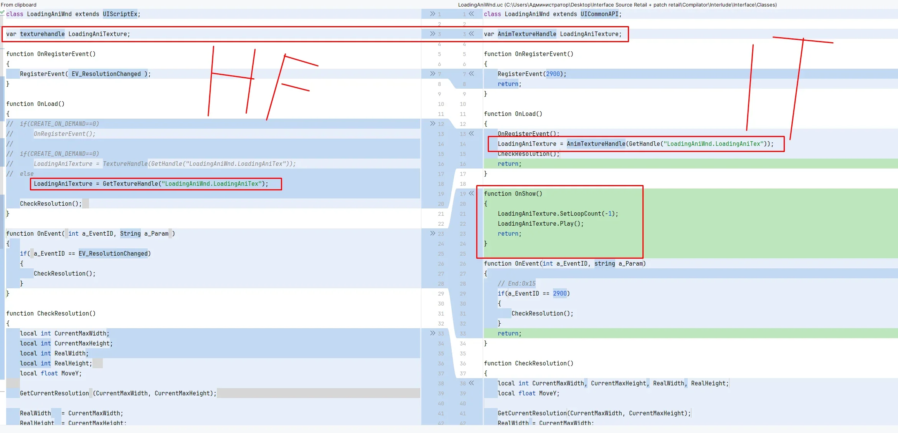Click right combined 'local int CurrentMaxWidth,' line
898x433 pixels.
[x=613, y=383]
